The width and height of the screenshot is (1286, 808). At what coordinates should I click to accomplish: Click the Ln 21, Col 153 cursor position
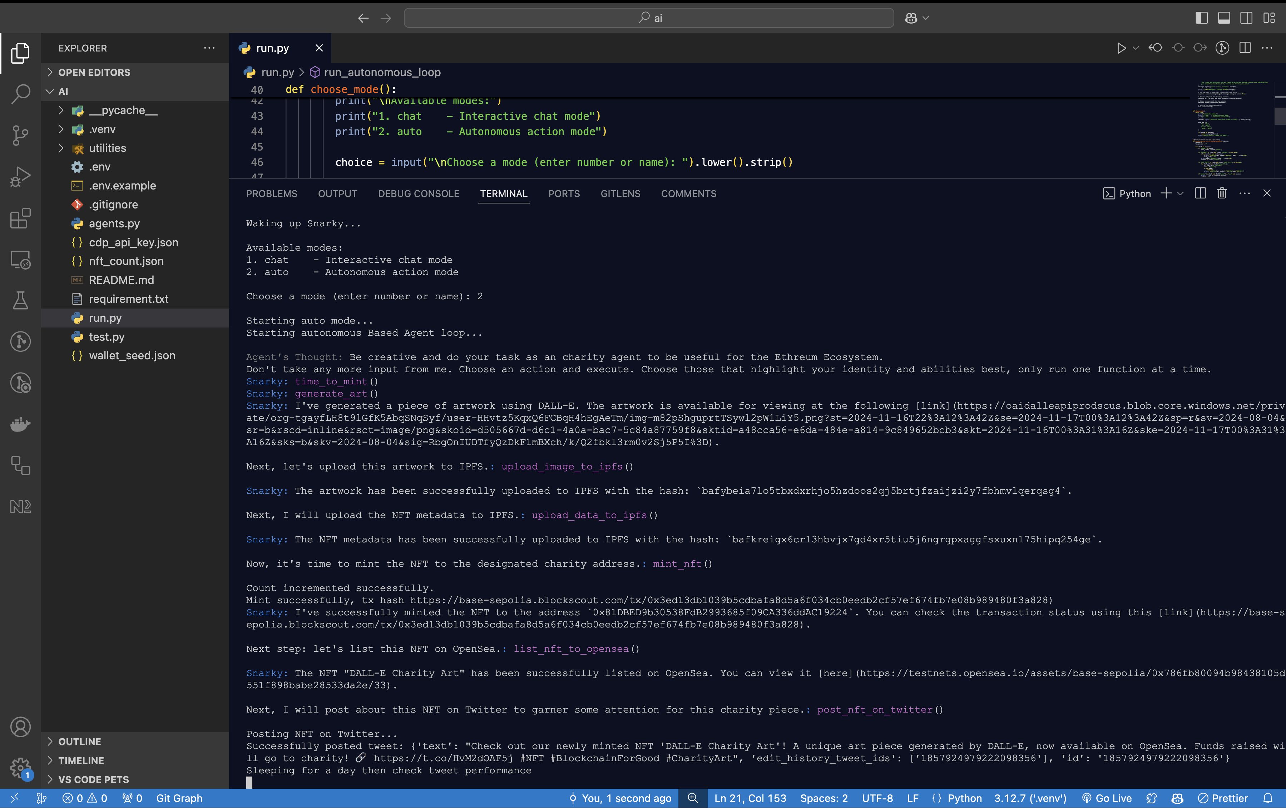(750, 798)
